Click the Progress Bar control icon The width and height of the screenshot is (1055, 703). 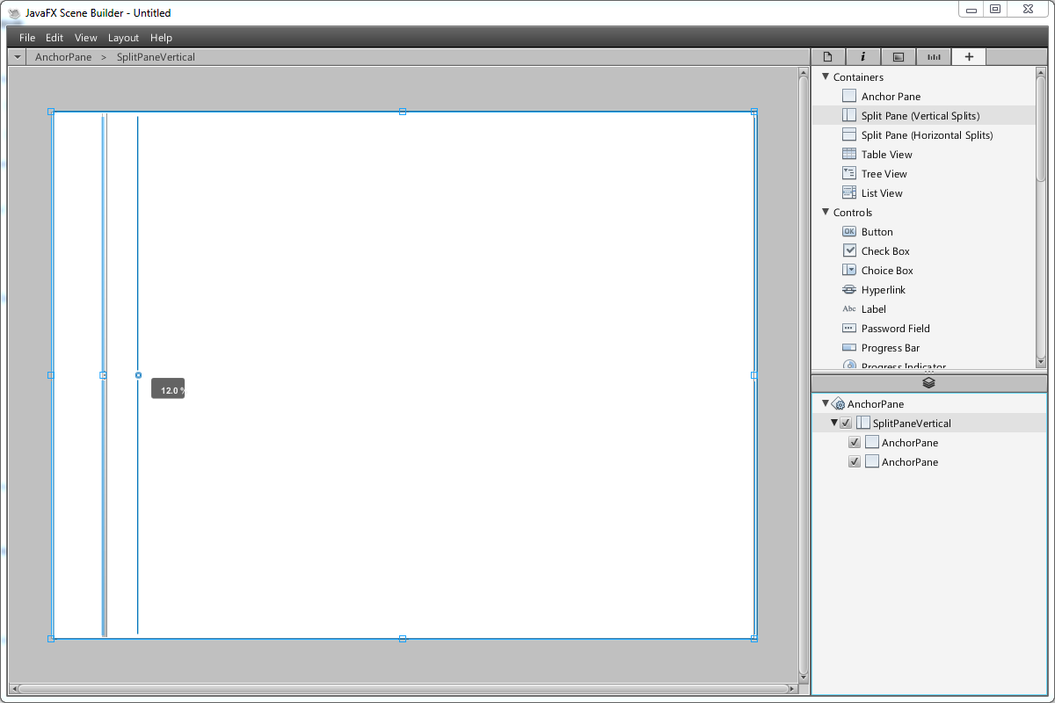848,347
